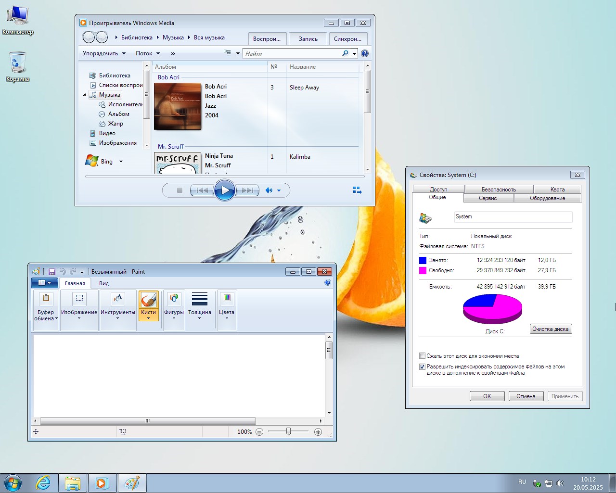
Task: Switch to Paint via taskbar button
Action: [132, 483]
